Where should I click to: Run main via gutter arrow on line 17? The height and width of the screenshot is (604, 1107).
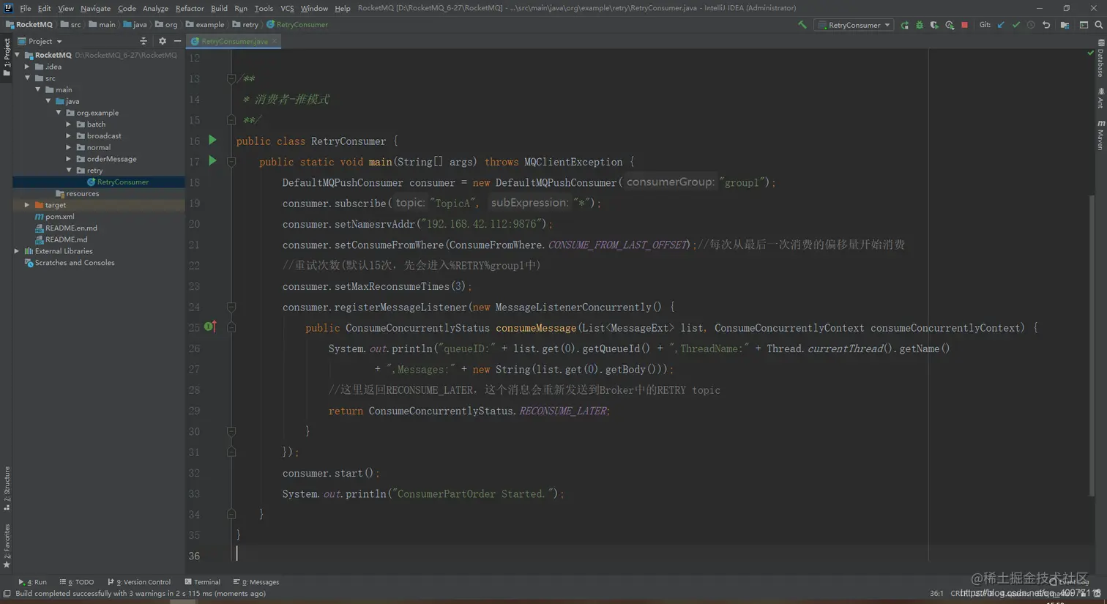point(212,160)
